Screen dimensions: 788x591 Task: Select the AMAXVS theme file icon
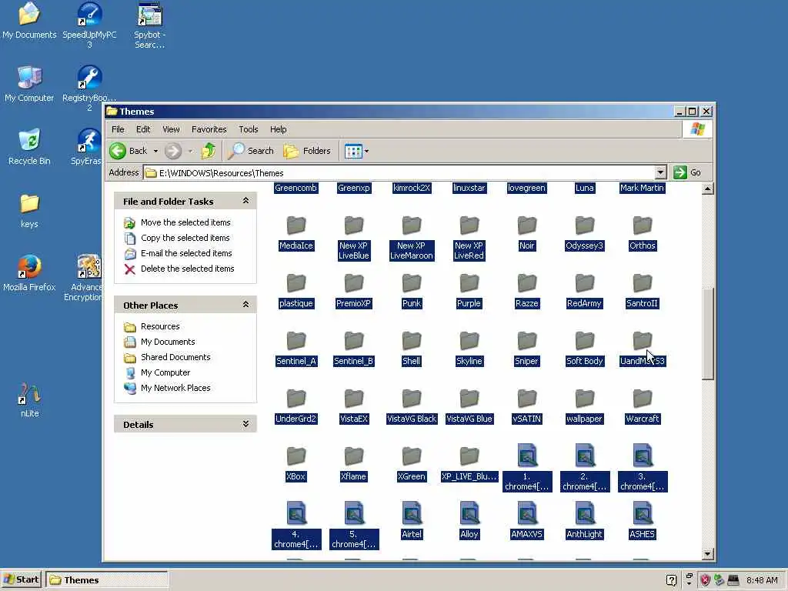tap(526, 513)
